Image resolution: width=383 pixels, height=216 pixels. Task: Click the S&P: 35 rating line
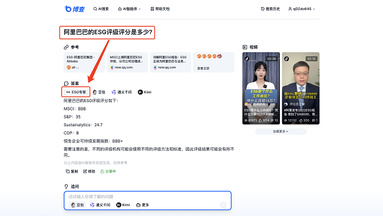click(72, 117)
